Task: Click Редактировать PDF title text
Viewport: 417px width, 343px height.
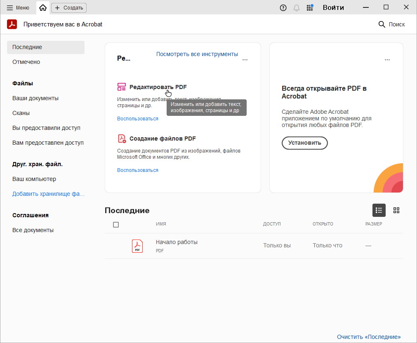Action: tap(158, 87)
